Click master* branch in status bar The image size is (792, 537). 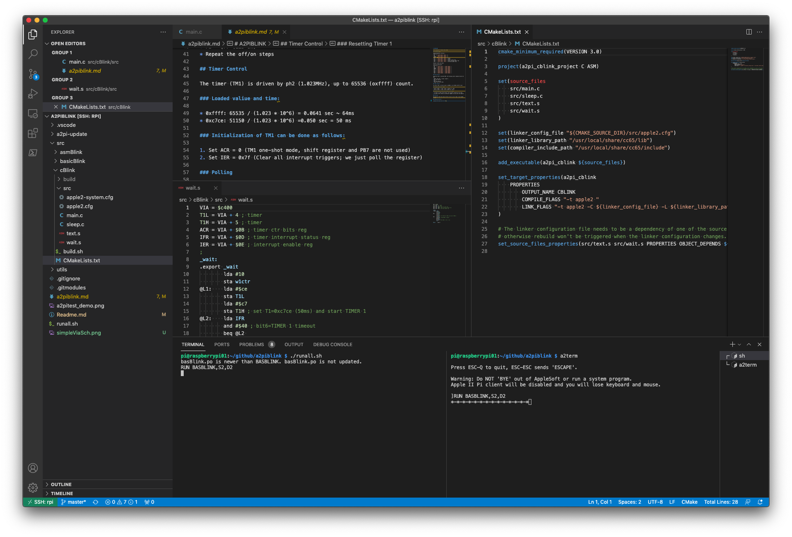[x=74, y=502]
